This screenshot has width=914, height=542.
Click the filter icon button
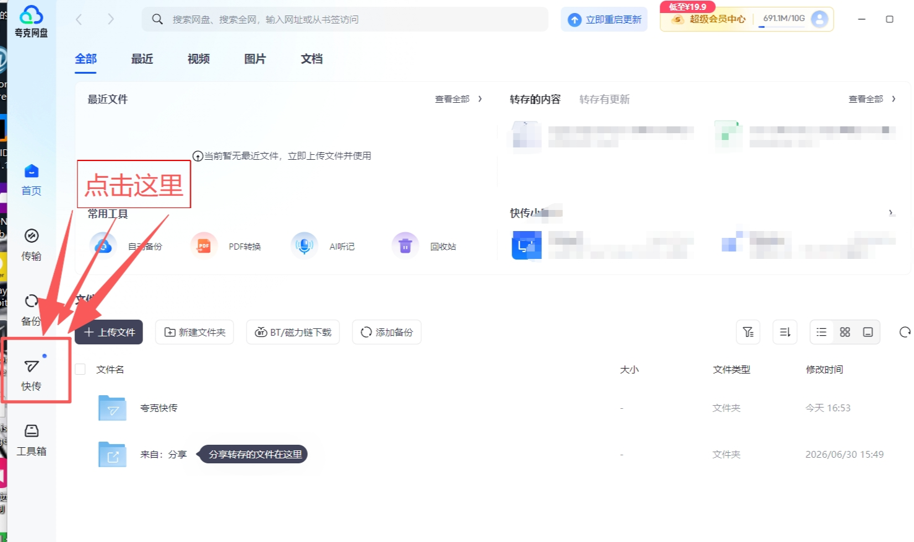click(x=748, y=332)
